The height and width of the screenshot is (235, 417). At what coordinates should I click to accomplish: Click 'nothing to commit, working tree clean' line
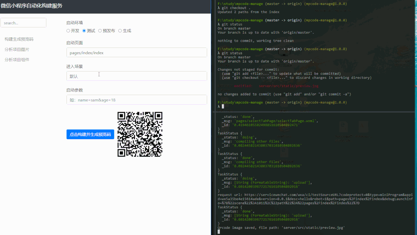(x=255, y=41)
